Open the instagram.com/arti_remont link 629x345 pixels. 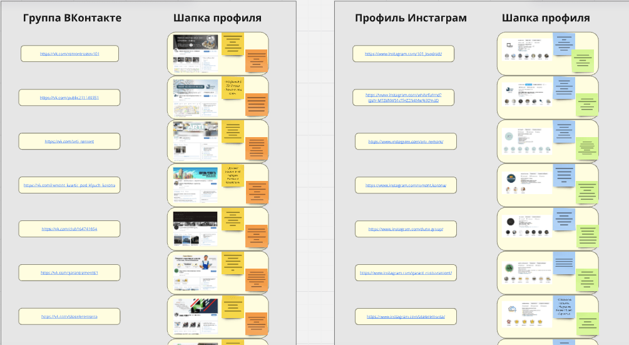[x=406, y=142]
